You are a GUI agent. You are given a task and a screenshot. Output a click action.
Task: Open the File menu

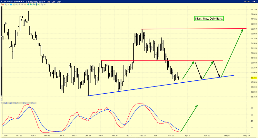[48, 2]
